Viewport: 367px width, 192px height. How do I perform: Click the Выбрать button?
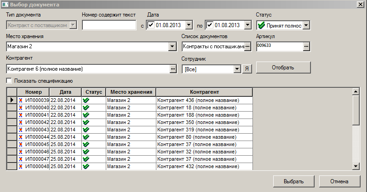coord(293,181)
